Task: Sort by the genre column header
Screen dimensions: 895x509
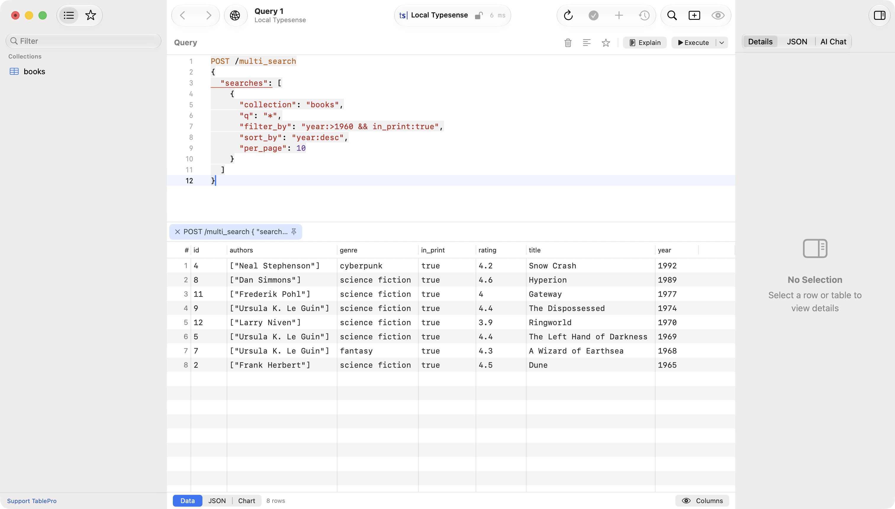Action: pos(378,250)
